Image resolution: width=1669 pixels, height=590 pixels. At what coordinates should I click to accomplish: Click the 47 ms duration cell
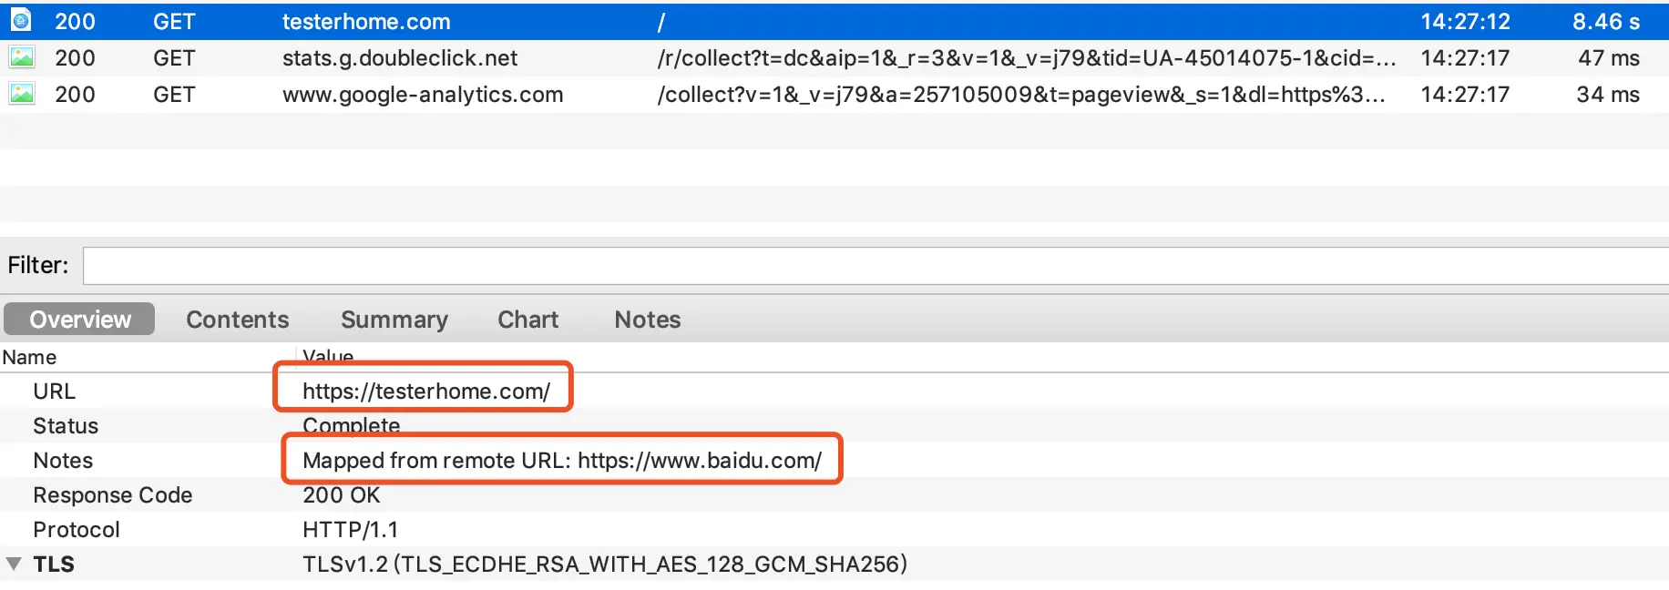click(1609, 58)
